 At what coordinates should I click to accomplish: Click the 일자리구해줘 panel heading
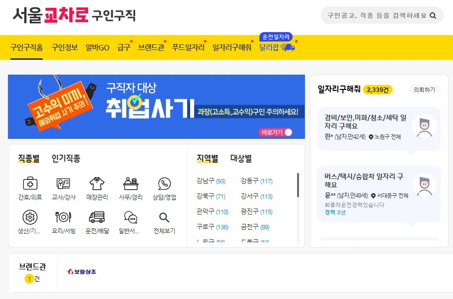339,89
